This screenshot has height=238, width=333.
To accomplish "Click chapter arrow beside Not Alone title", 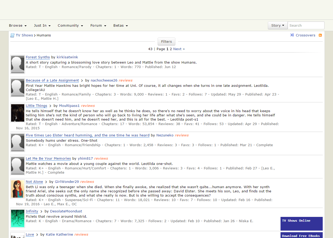I will pos(46,182).
